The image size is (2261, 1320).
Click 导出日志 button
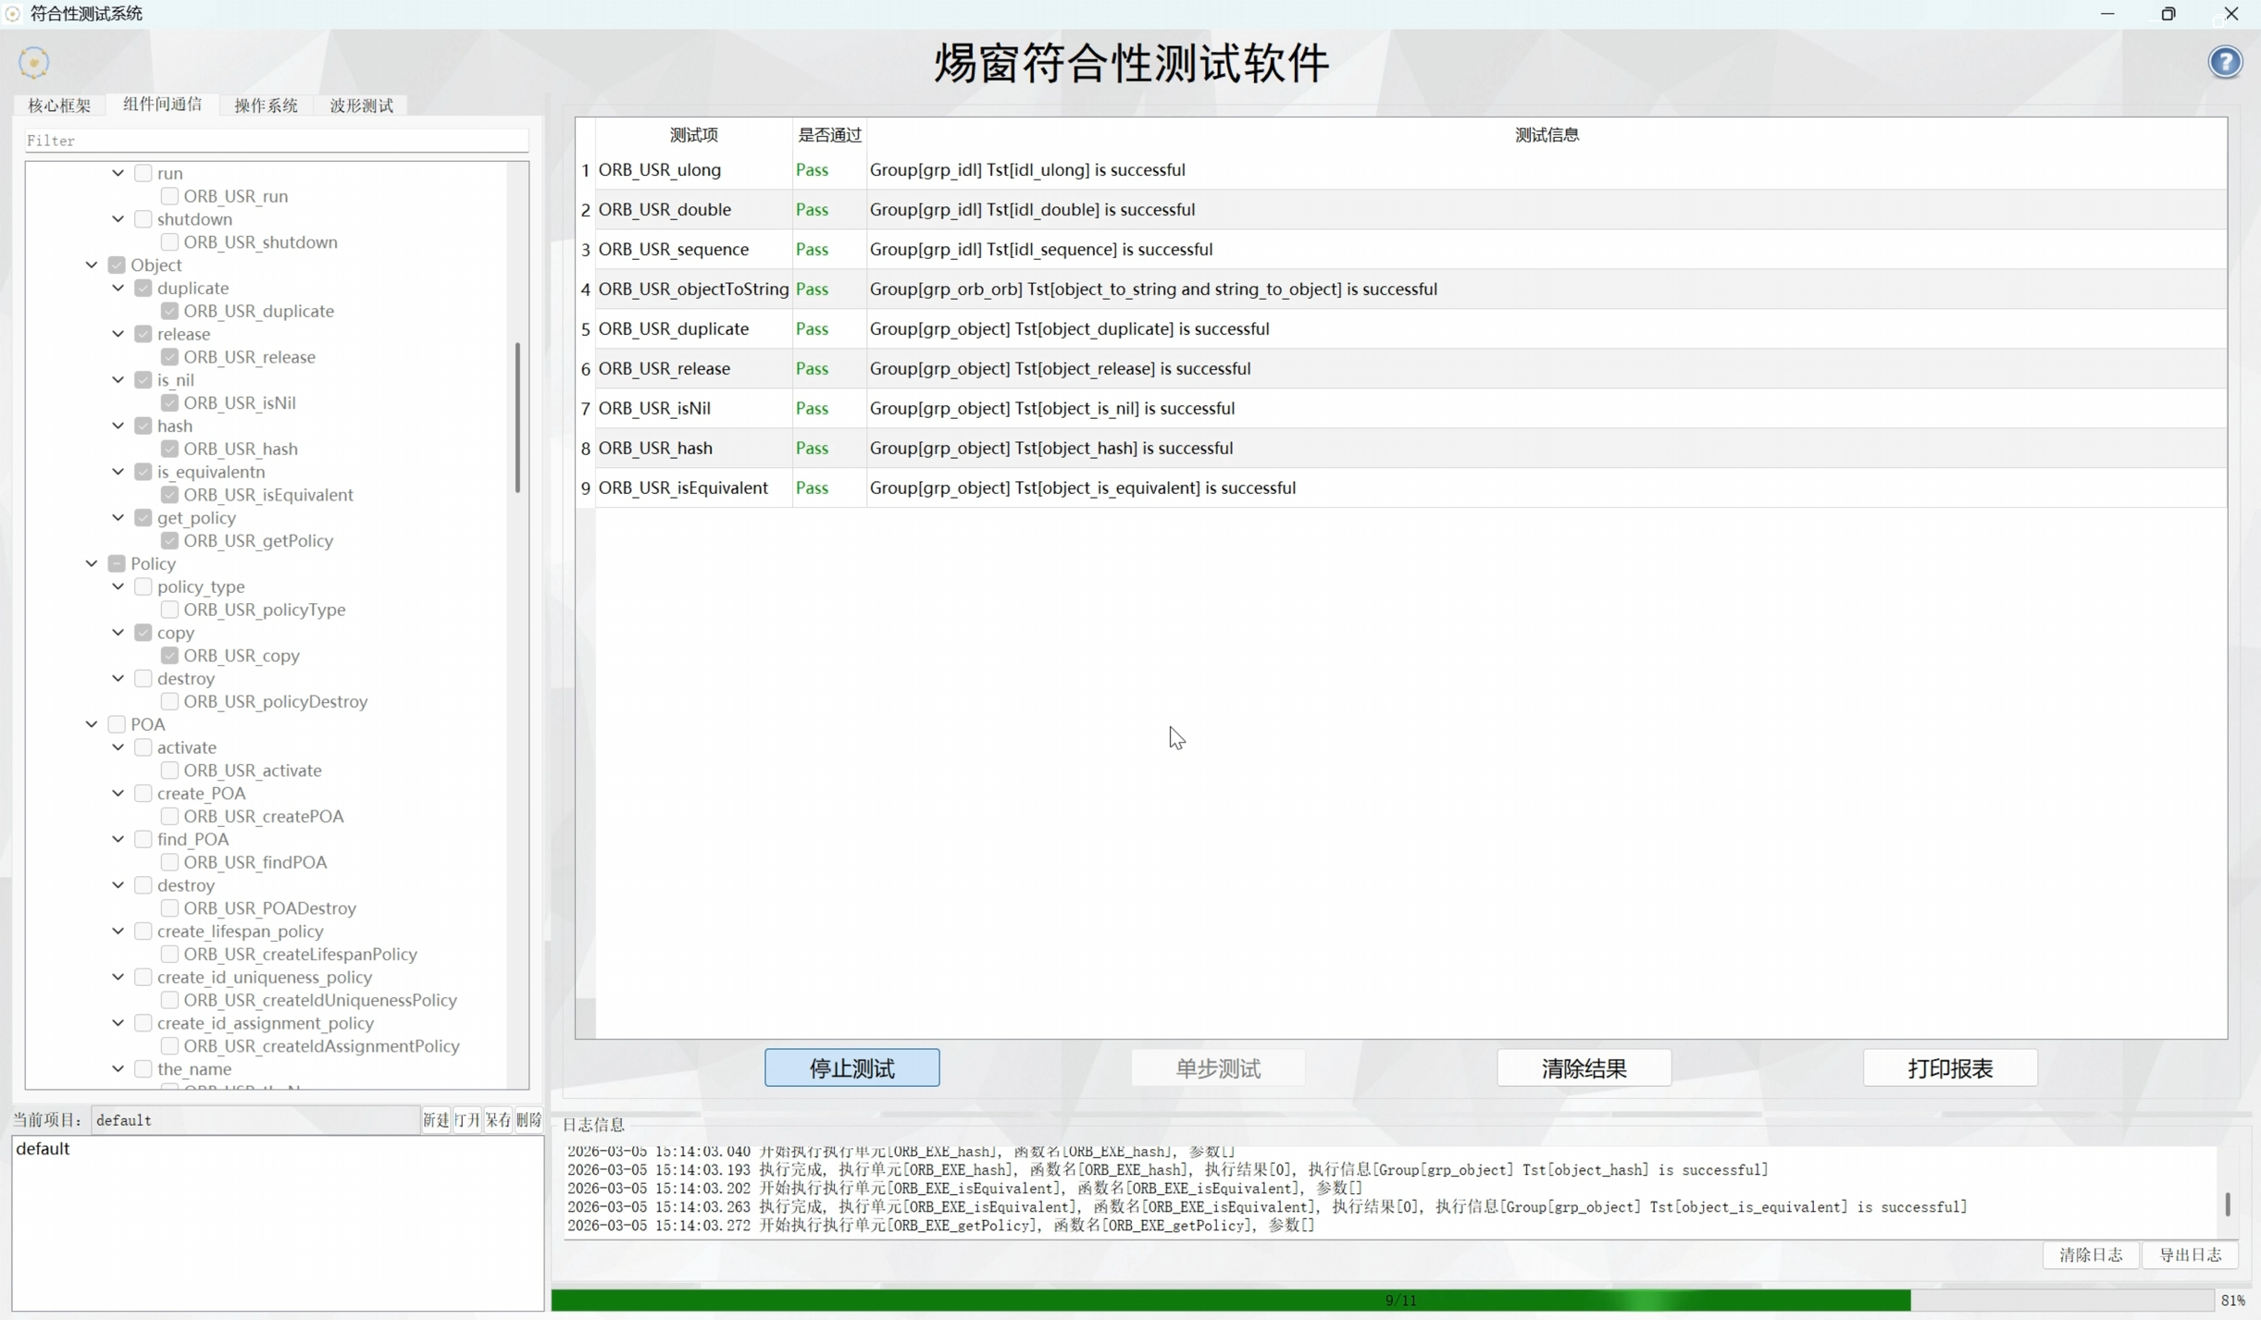(2190, 1255)
